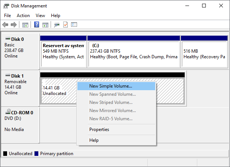This screenshot has width=230, height=167.
Task: Click the No Media text
Action: click(14, 130)
